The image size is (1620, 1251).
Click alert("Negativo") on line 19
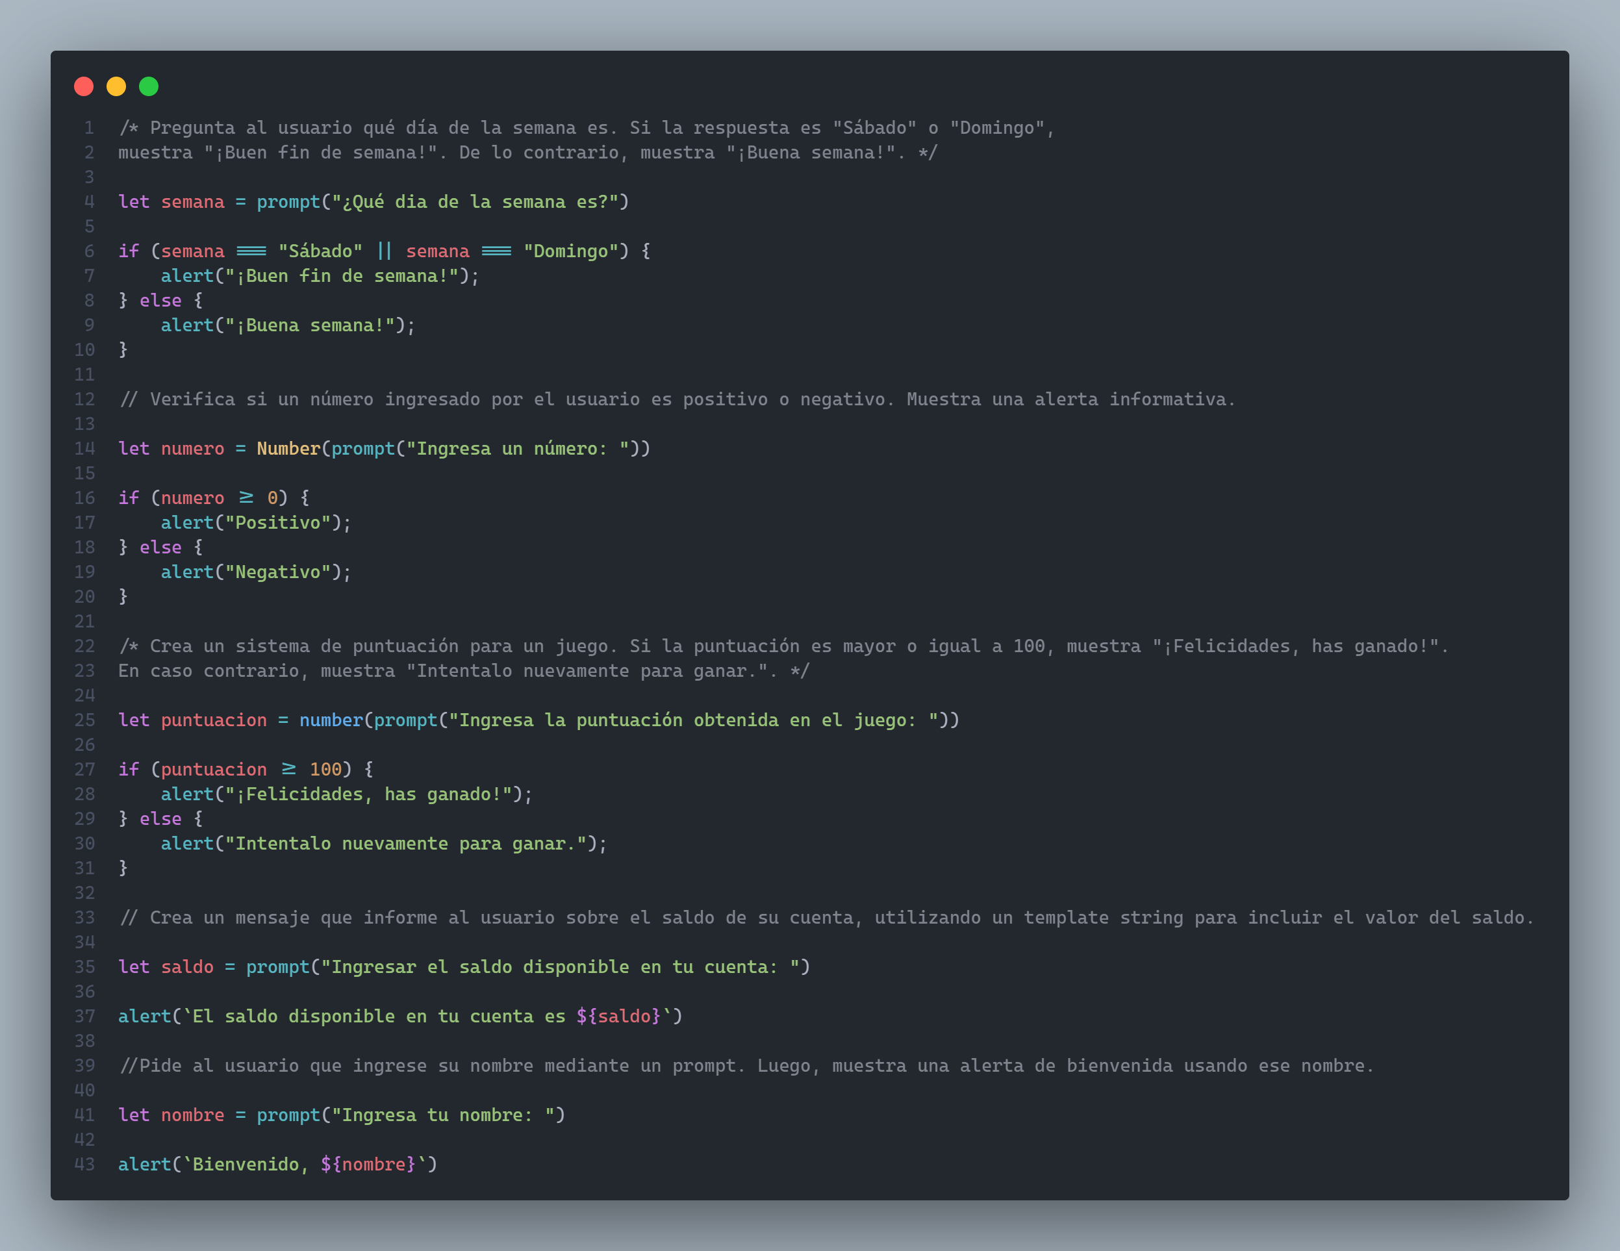(257, 572)
